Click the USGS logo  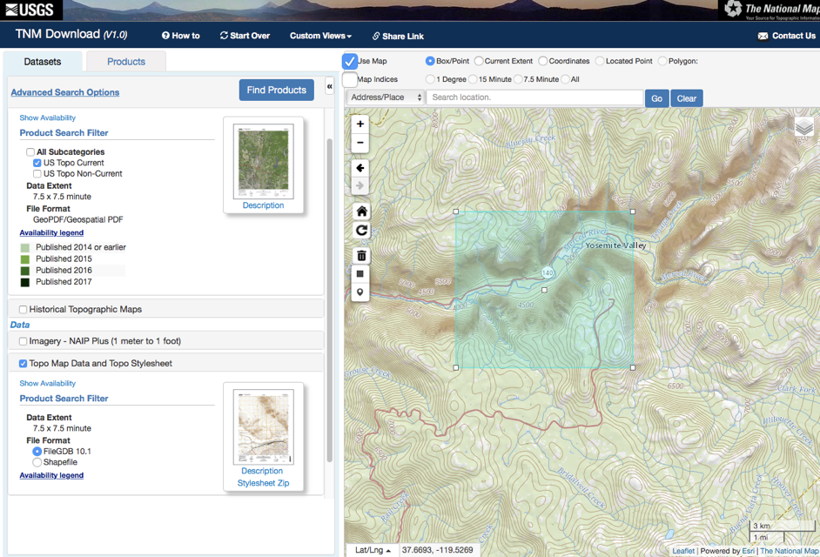(x=30, y=10)
